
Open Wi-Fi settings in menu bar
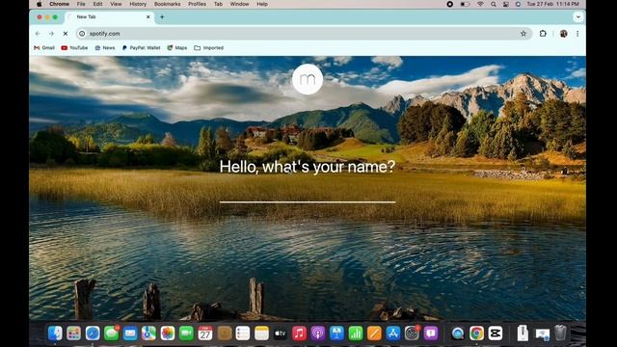(x=480, y=4)
